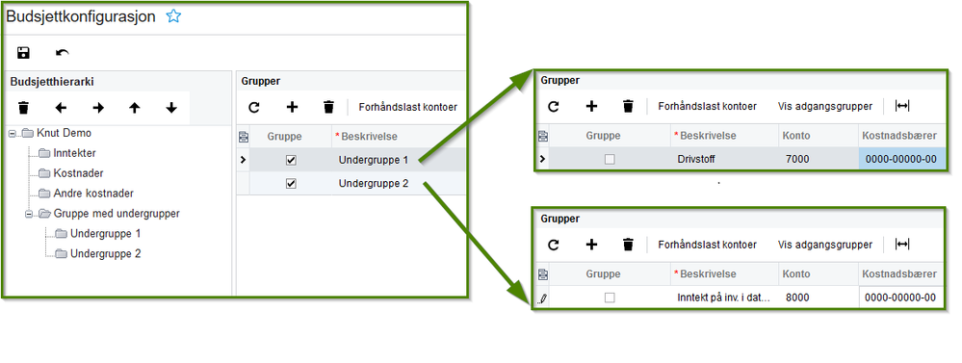Viewport: 962px width, 363px height.
Task: Add Budsjettkonfigurasjon to favorites with star icon
Action: click(173, 16)
